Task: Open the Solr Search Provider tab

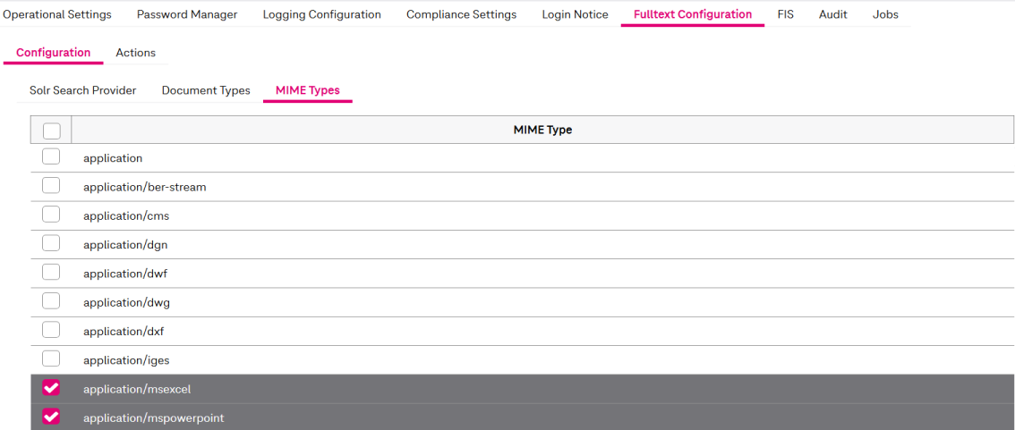Action: click(x=82, y=90)
